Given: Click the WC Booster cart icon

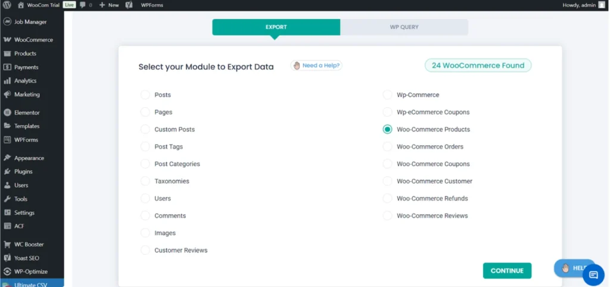Looking at the screenshot, I should tap(7, 244).
